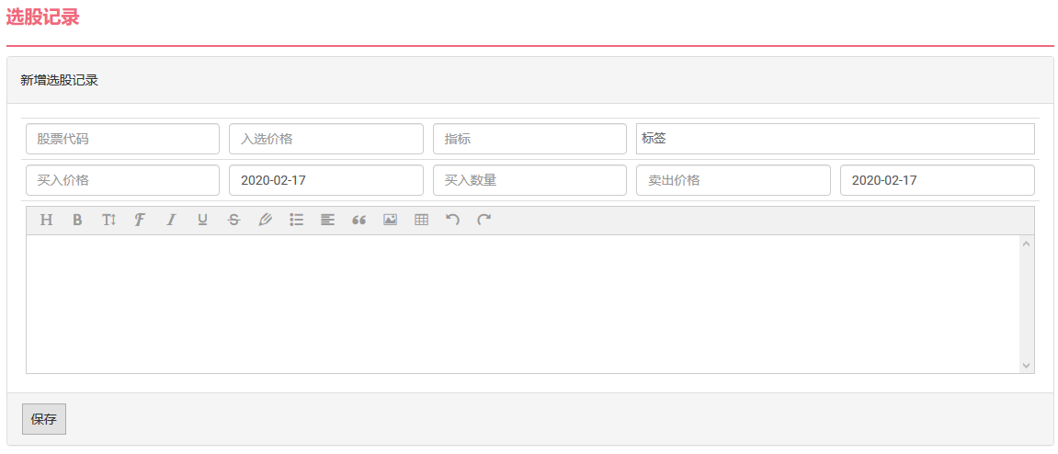
Task: Focus the 买入价格 field
Action: pos(123,180)
